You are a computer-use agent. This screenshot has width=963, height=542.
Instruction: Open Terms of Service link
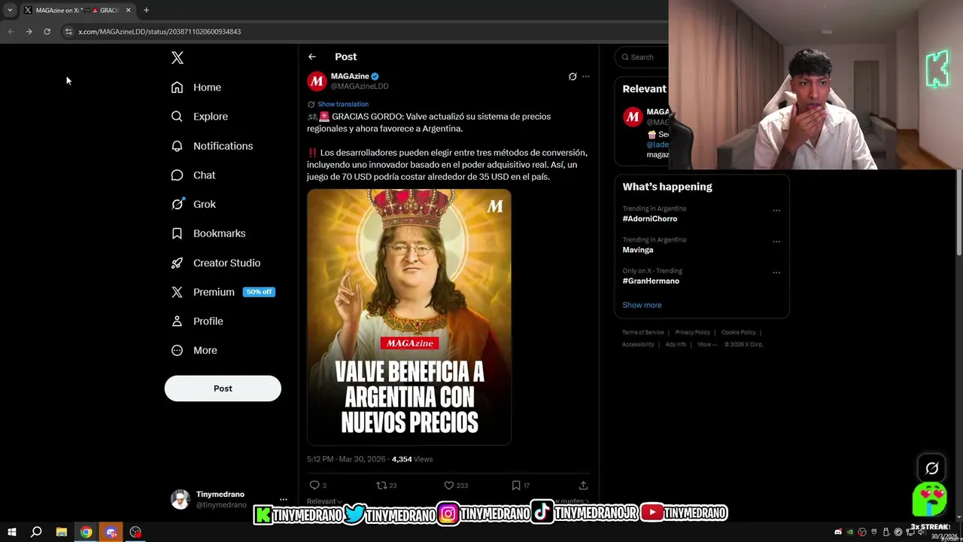click(x=643, y=332)
